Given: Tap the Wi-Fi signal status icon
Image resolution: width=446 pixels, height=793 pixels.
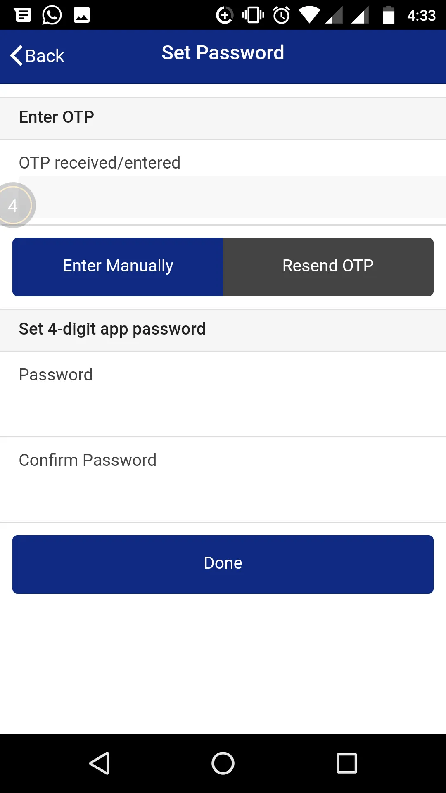Looking at the screenshot, I should click(309, 15).
